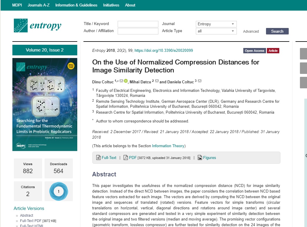Click author name Daniela Coltuc
The image size is (307, 227).
181,82
